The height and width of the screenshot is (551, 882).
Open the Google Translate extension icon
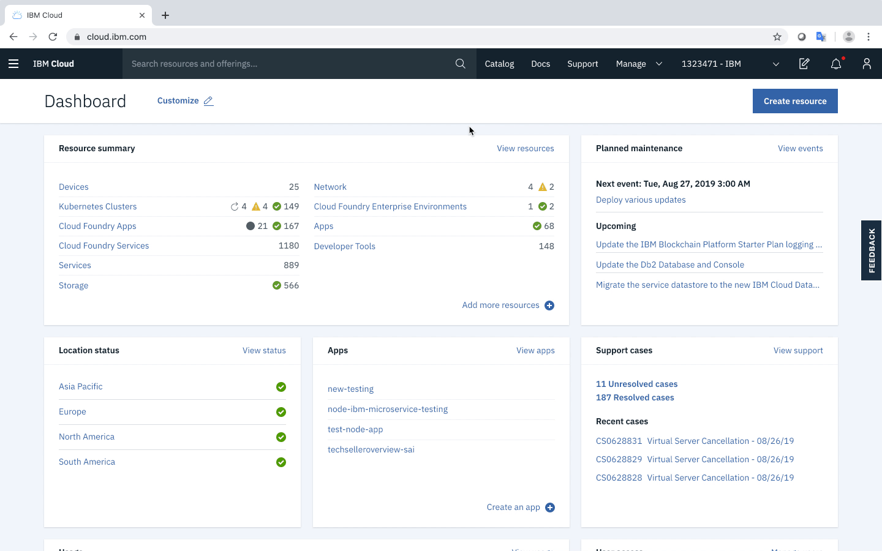click(x=821, y=37)
